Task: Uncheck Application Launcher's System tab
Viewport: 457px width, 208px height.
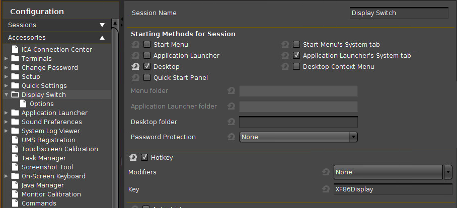Action: (296, 56)
